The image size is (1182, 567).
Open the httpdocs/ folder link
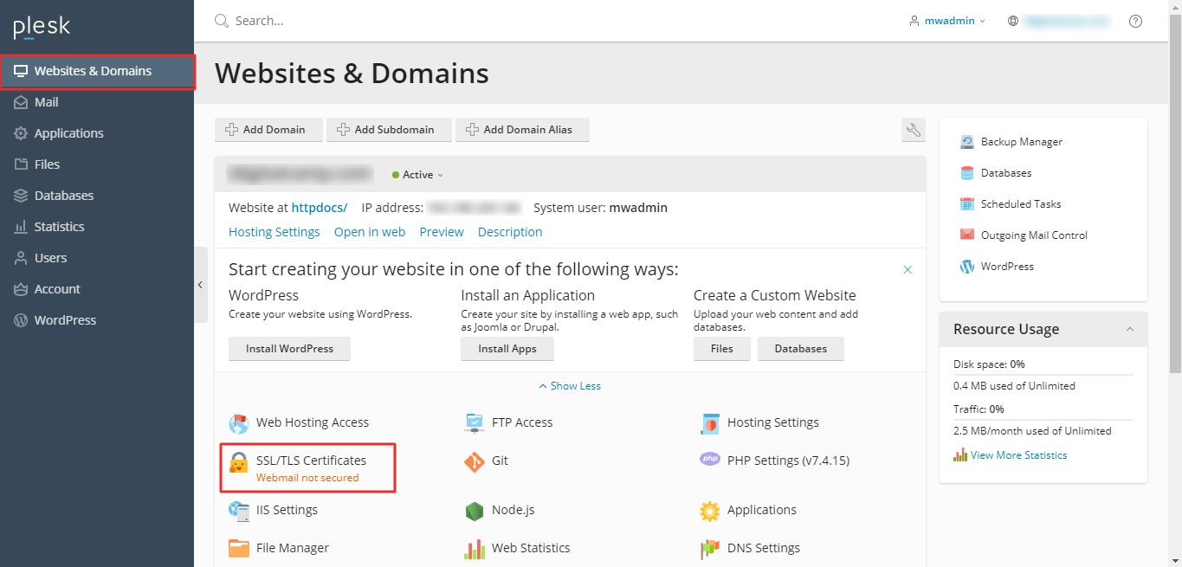320,208
